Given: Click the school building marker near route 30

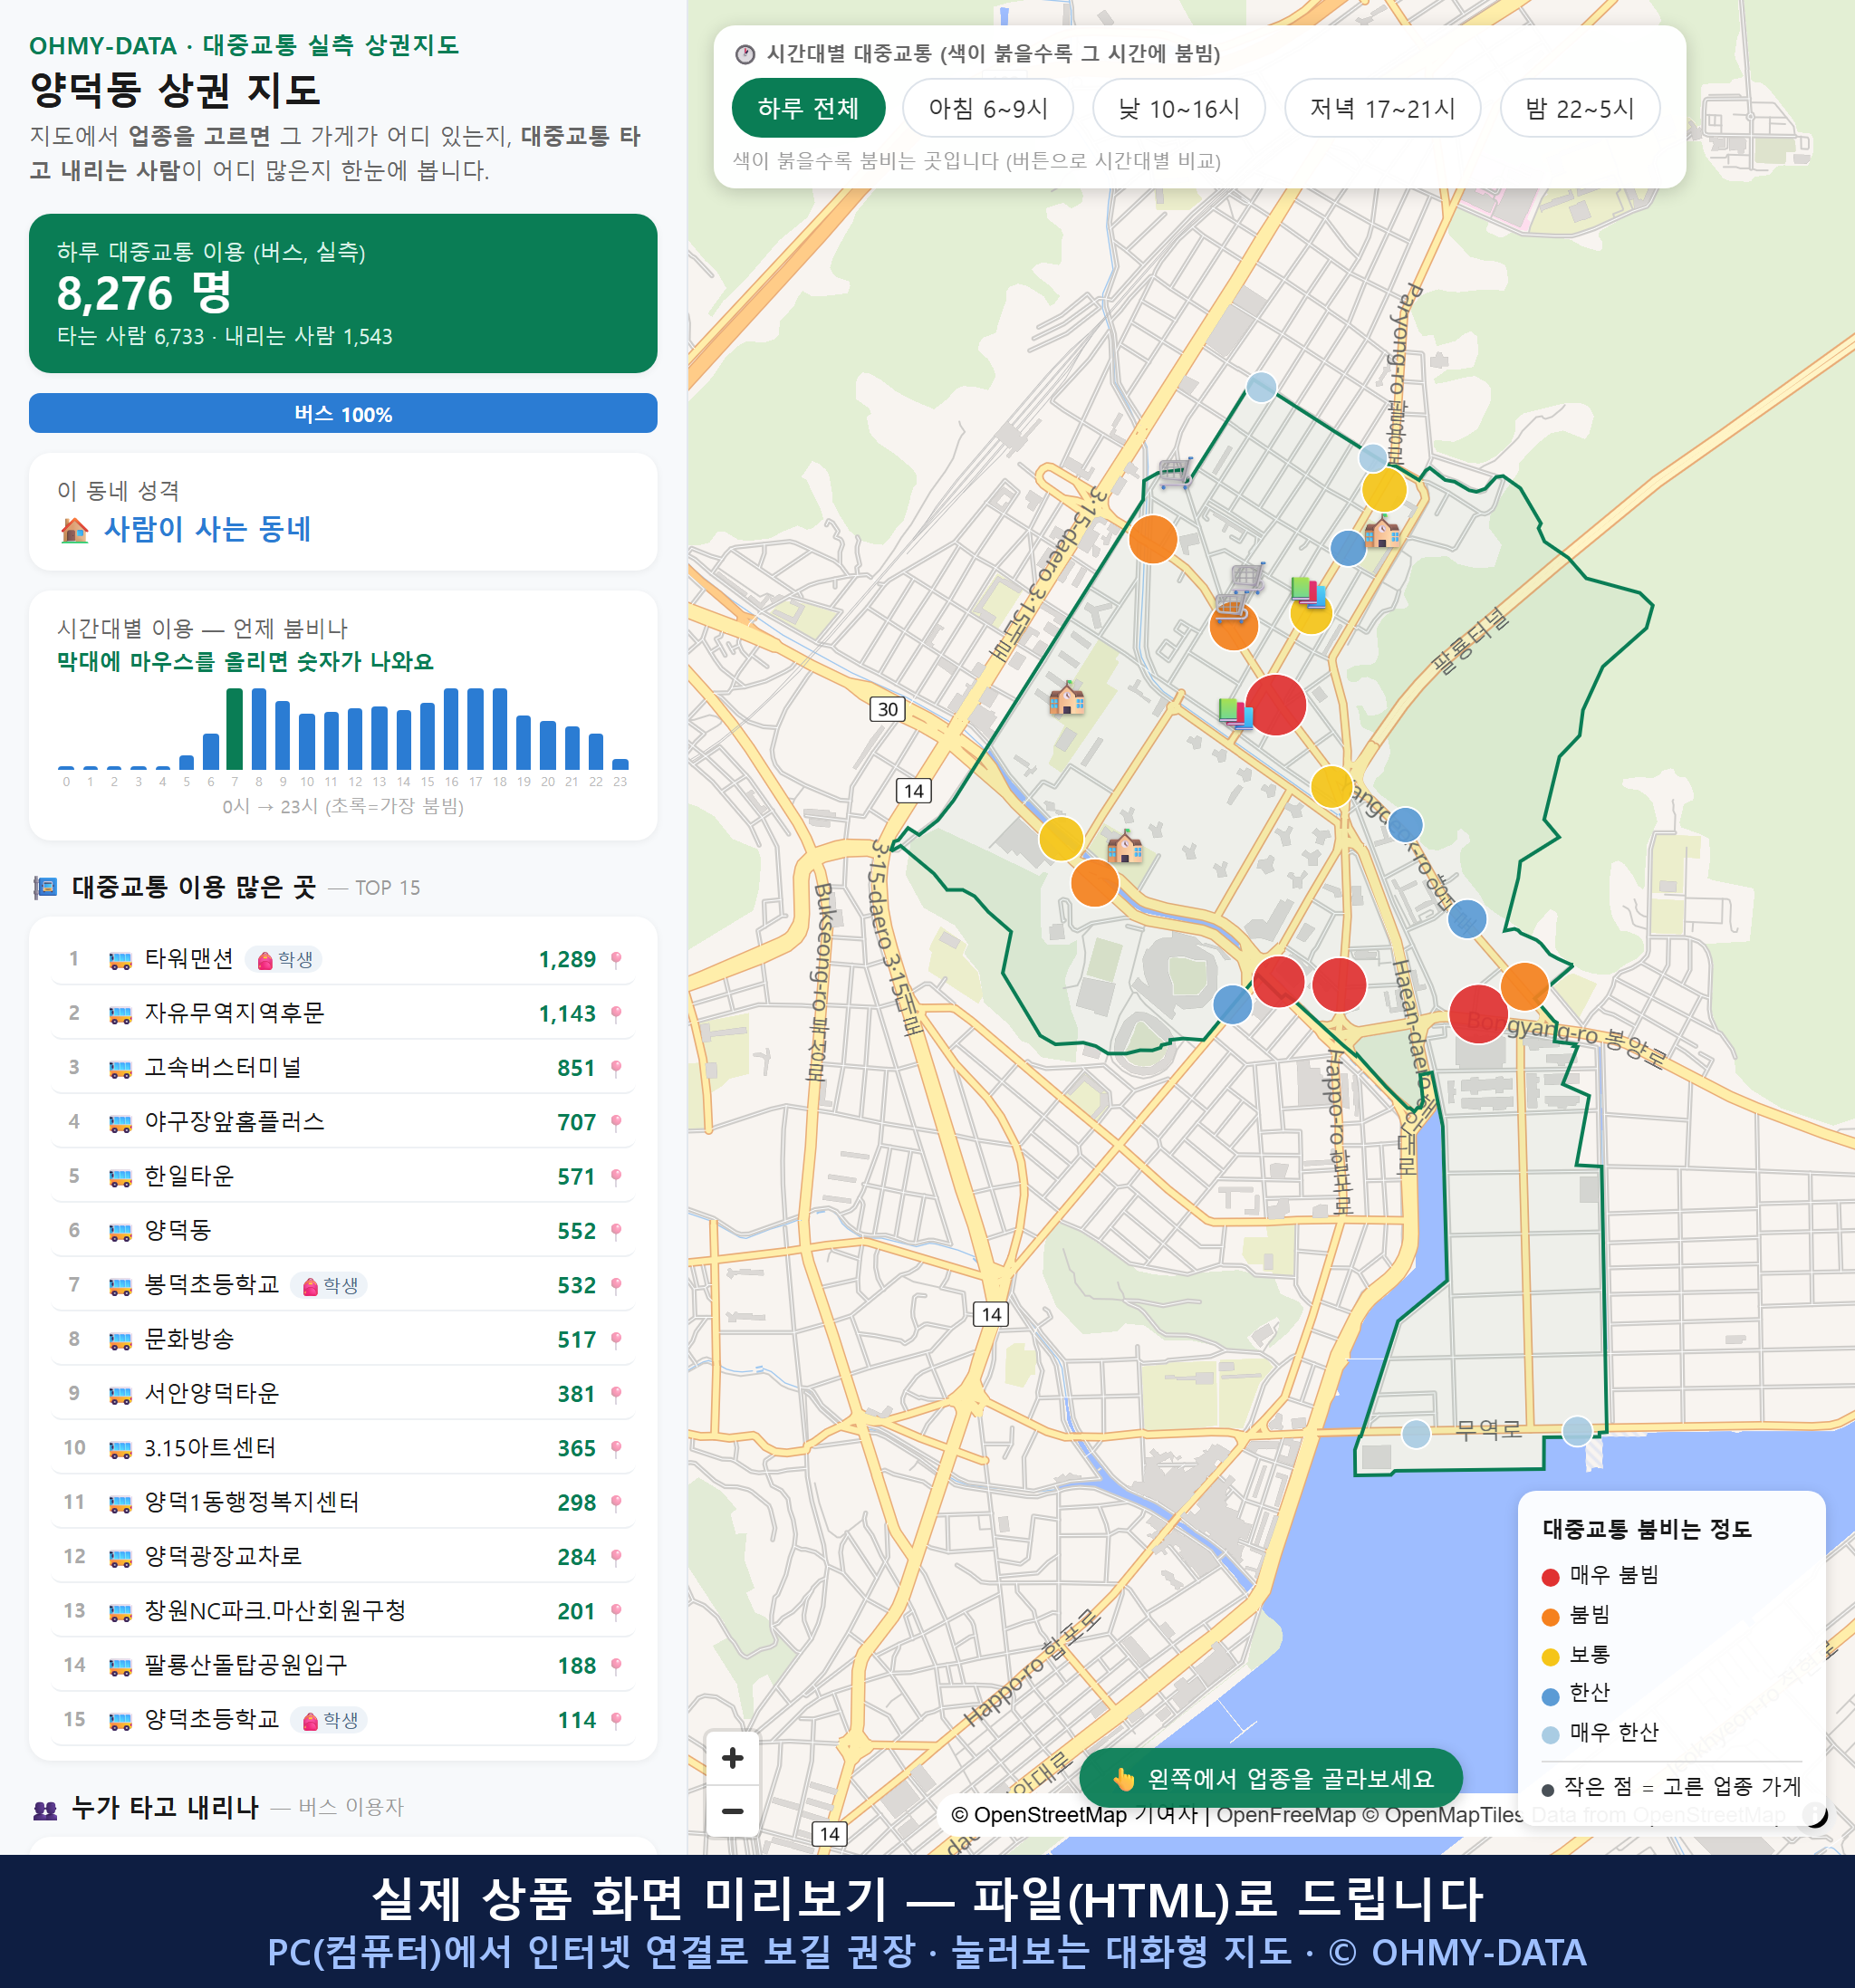Looking at the screenshot, I should 1067,697.
